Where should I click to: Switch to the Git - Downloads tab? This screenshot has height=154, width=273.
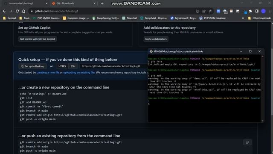pyautogui.click(x=73, y=3)
